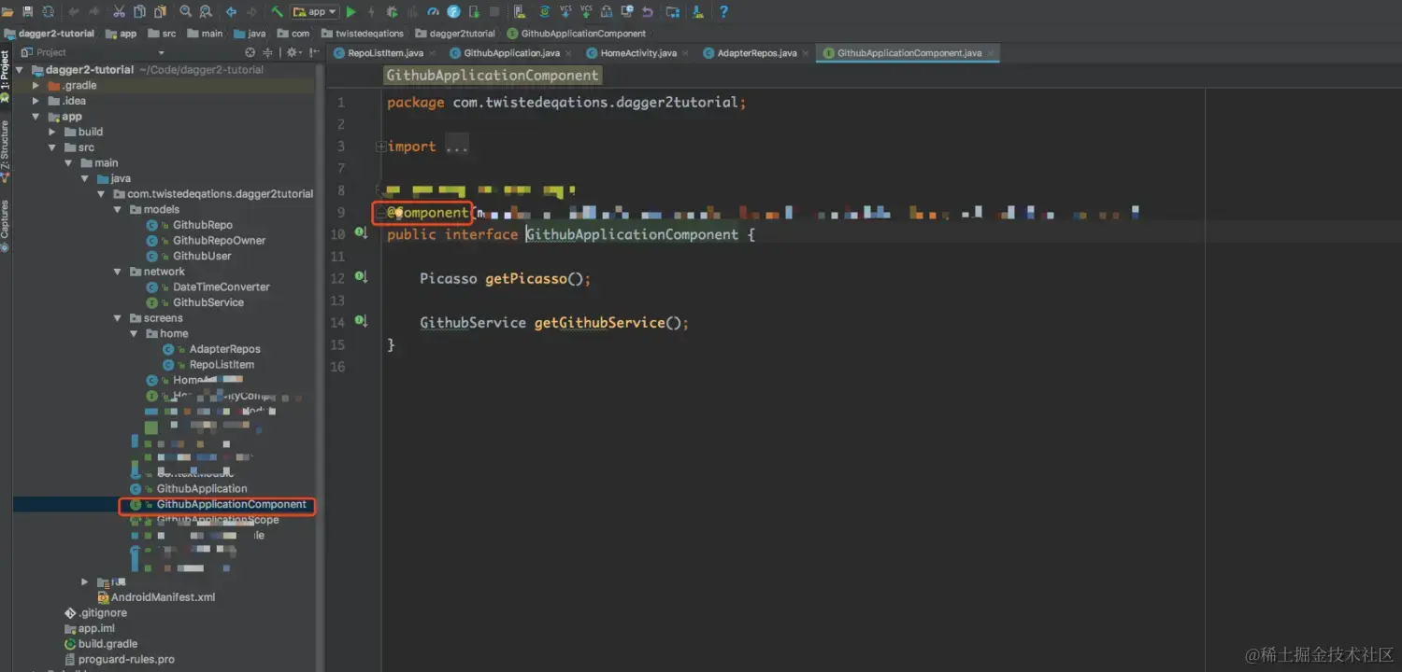Click implemented marker on line 12 gutter
The image size is (1402, 672).
361,277
